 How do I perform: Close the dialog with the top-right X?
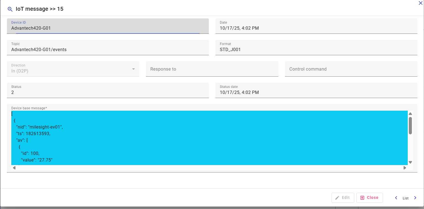point(420,3)
